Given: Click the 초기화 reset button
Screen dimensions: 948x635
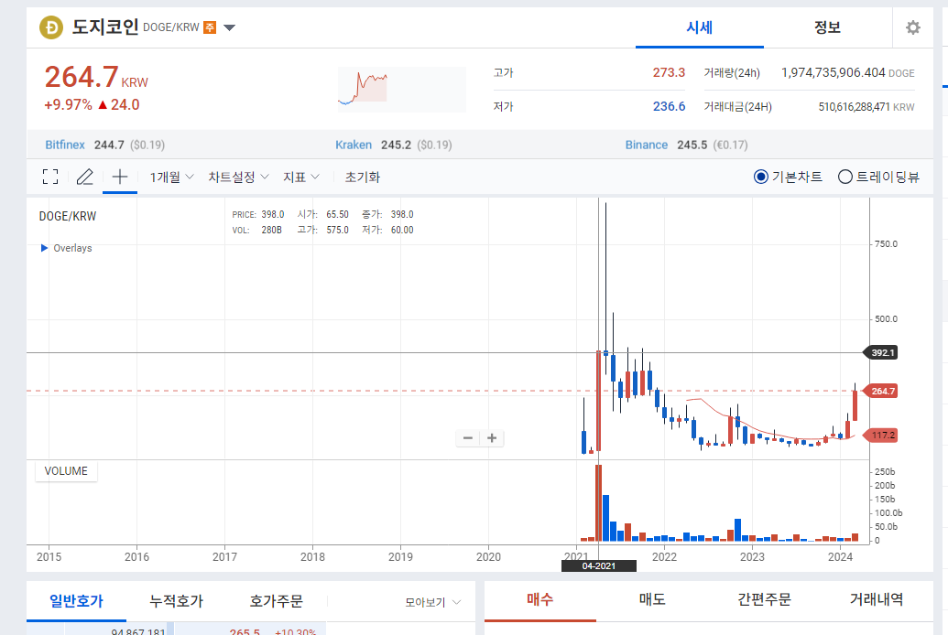Looking at the screenshot, I should tap(362, 177).
